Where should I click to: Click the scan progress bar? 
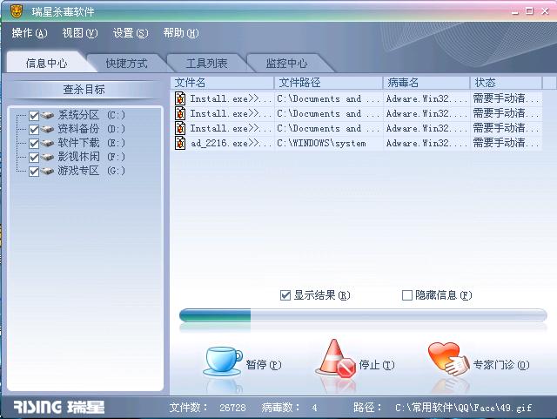(363, 315)
